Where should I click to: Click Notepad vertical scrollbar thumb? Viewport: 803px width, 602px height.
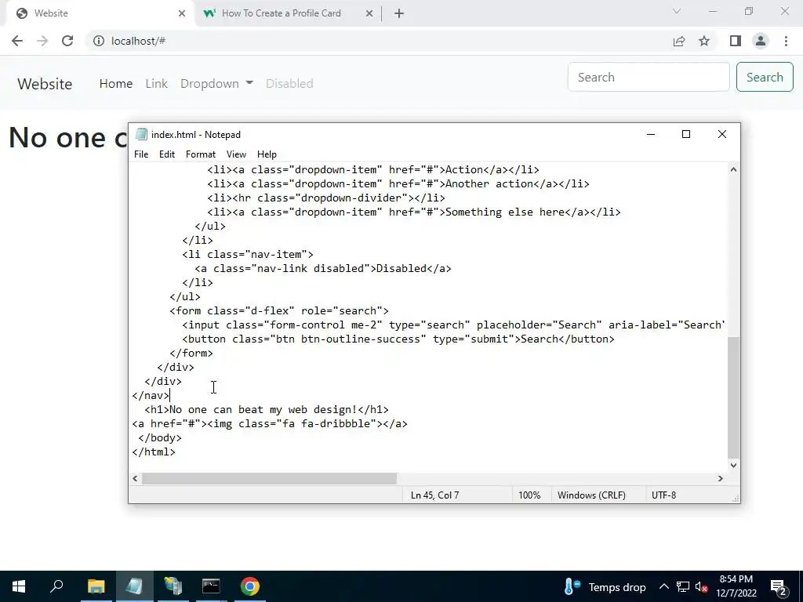click(733, 397)
